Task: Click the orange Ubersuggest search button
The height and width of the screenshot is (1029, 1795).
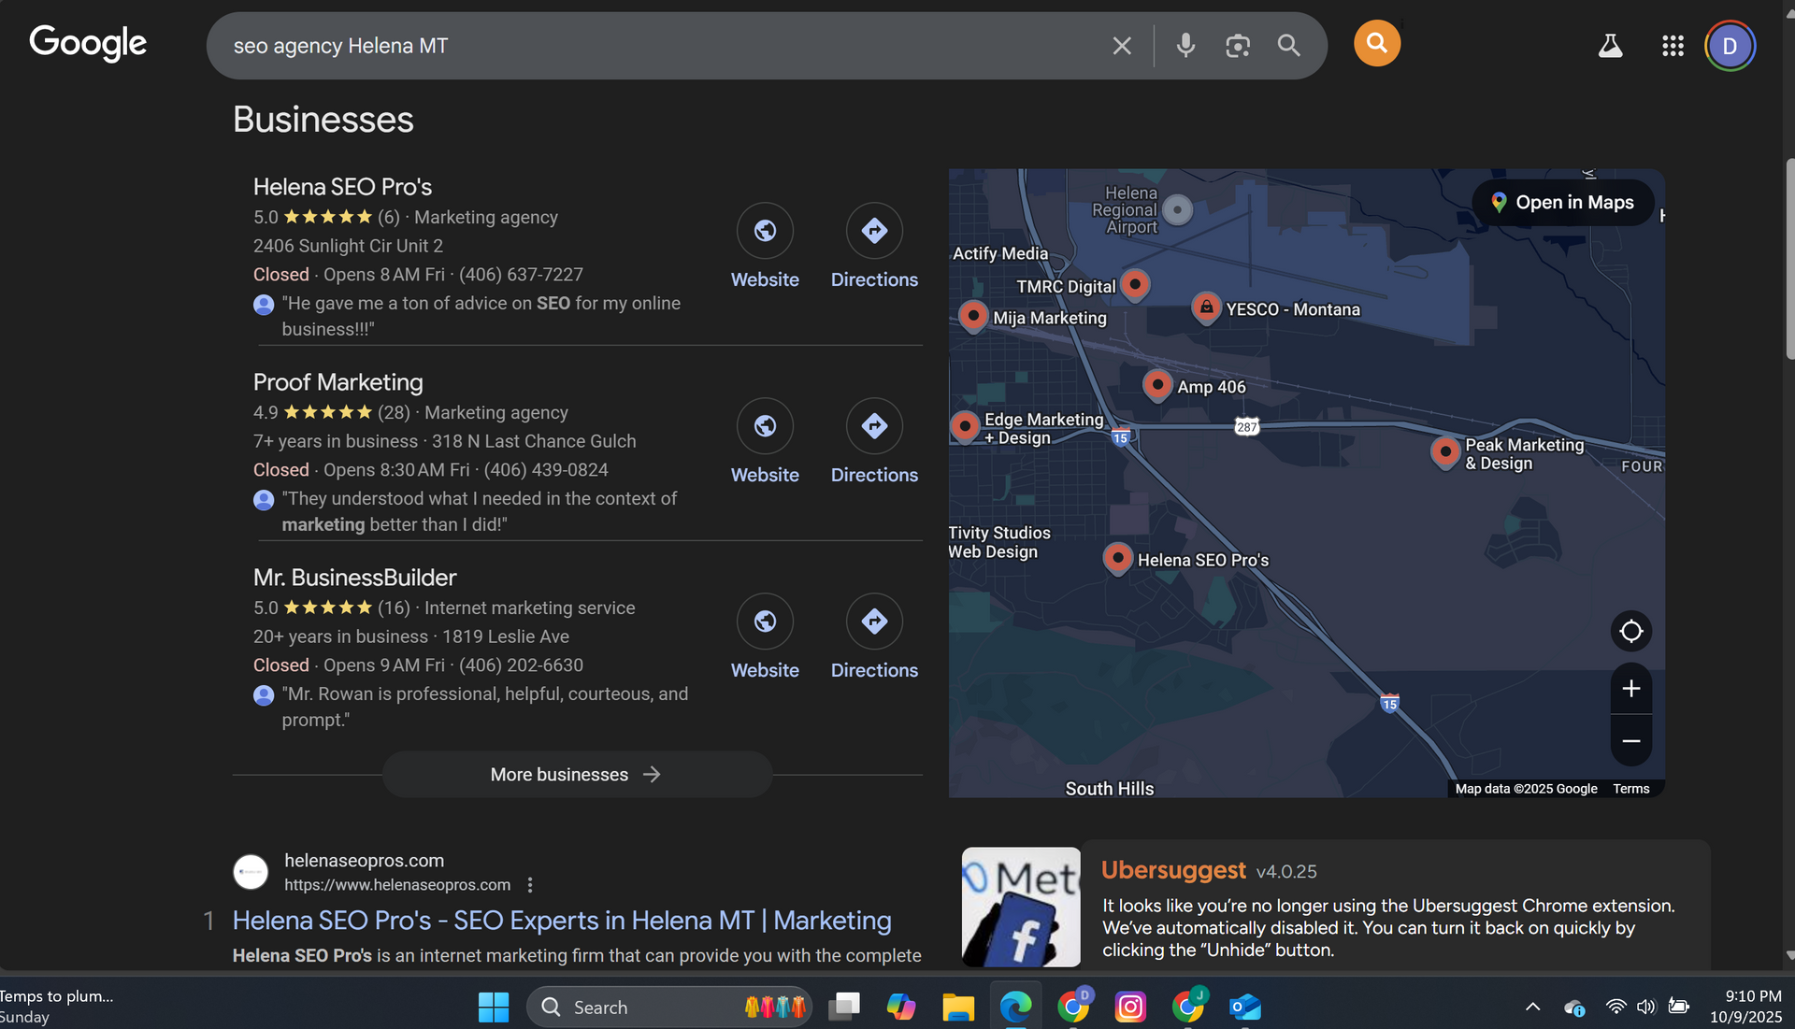Action: pyautogui.click(x=1376, y=44)
